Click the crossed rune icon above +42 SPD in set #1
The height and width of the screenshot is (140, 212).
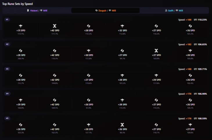tap(55, 26)
